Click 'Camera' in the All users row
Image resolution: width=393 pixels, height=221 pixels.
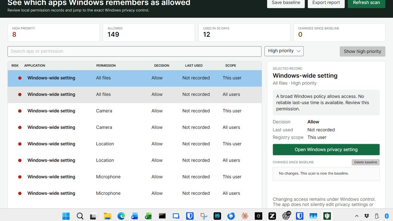[104, 128]
